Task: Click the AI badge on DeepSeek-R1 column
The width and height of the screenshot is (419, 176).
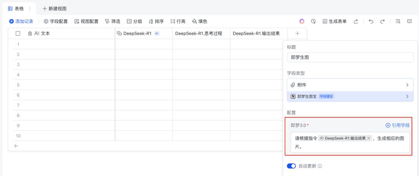Action: coord(157,34)
